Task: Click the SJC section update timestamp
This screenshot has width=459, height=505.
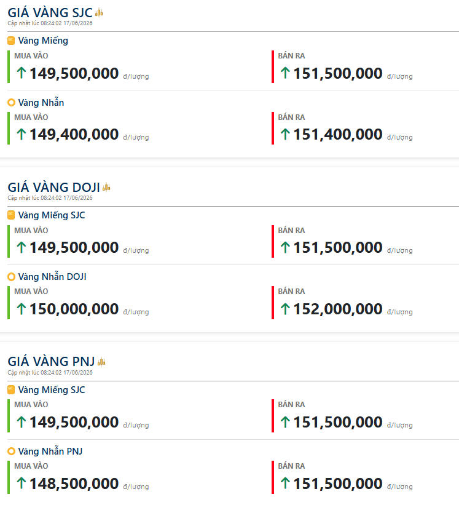Action: [50, 23]
